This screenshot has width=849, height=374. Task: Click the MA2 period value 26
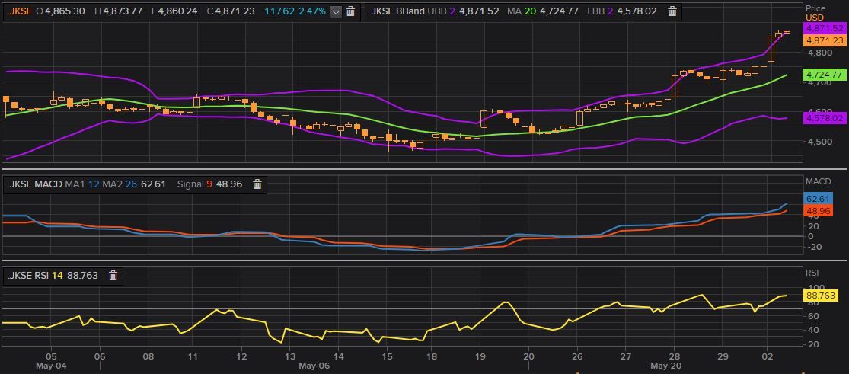[x=130, y=184]
